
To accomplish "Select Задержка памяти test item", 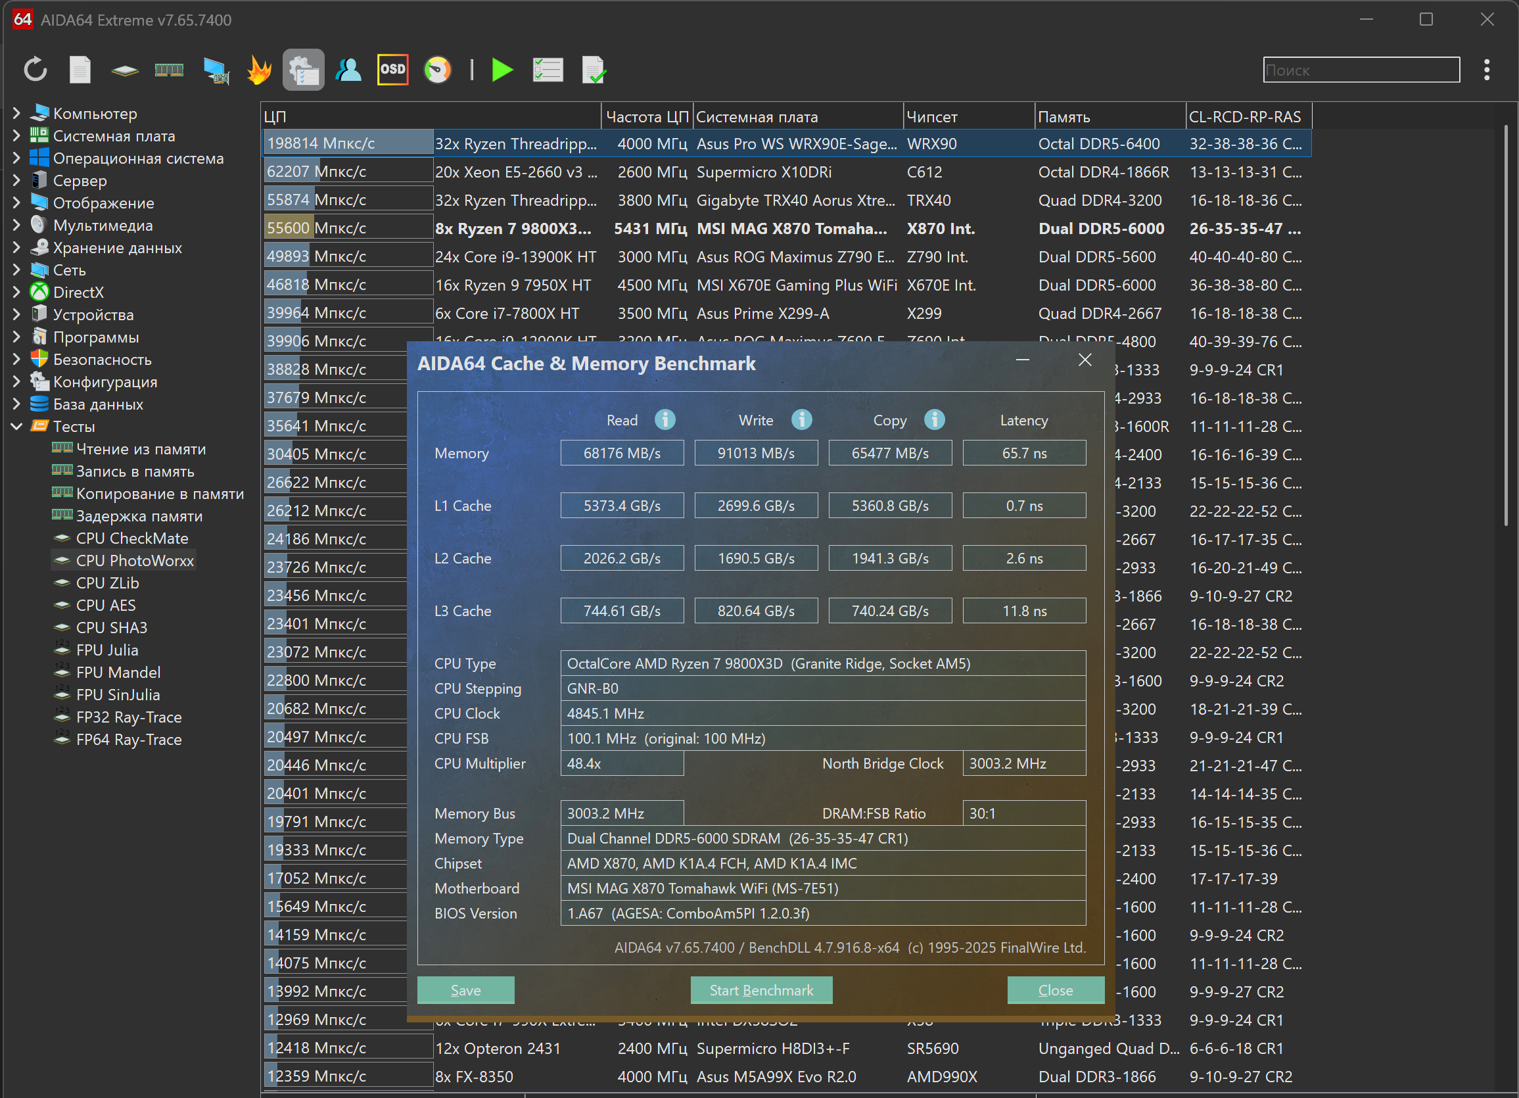I will (139, 516).
